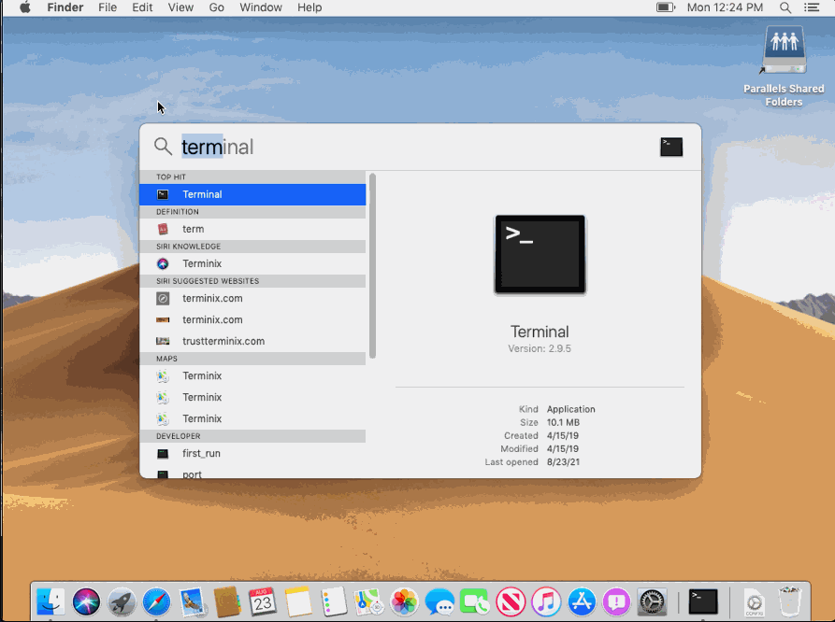Open the Finder menu
This screenshot has height=622, width=835.
(65, 7)
